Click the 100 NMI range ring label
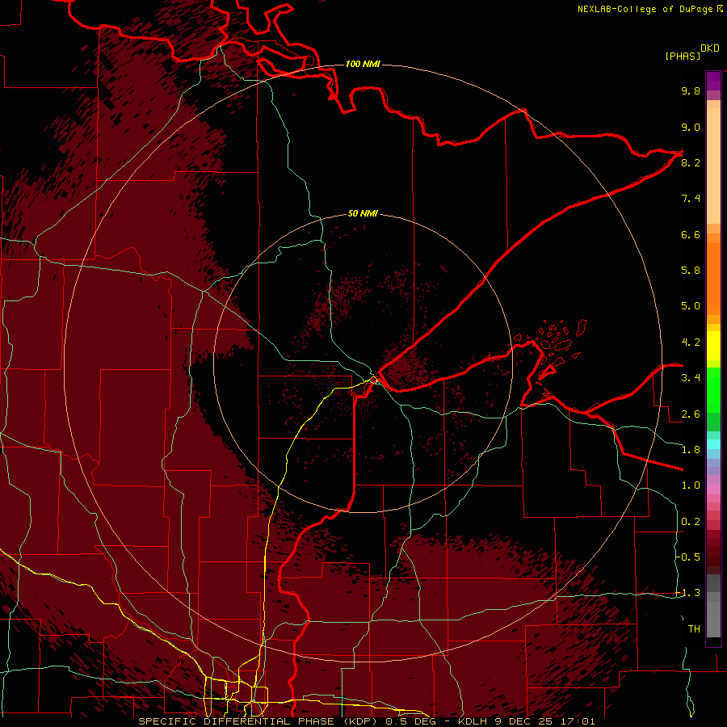 tap(363, 64)
